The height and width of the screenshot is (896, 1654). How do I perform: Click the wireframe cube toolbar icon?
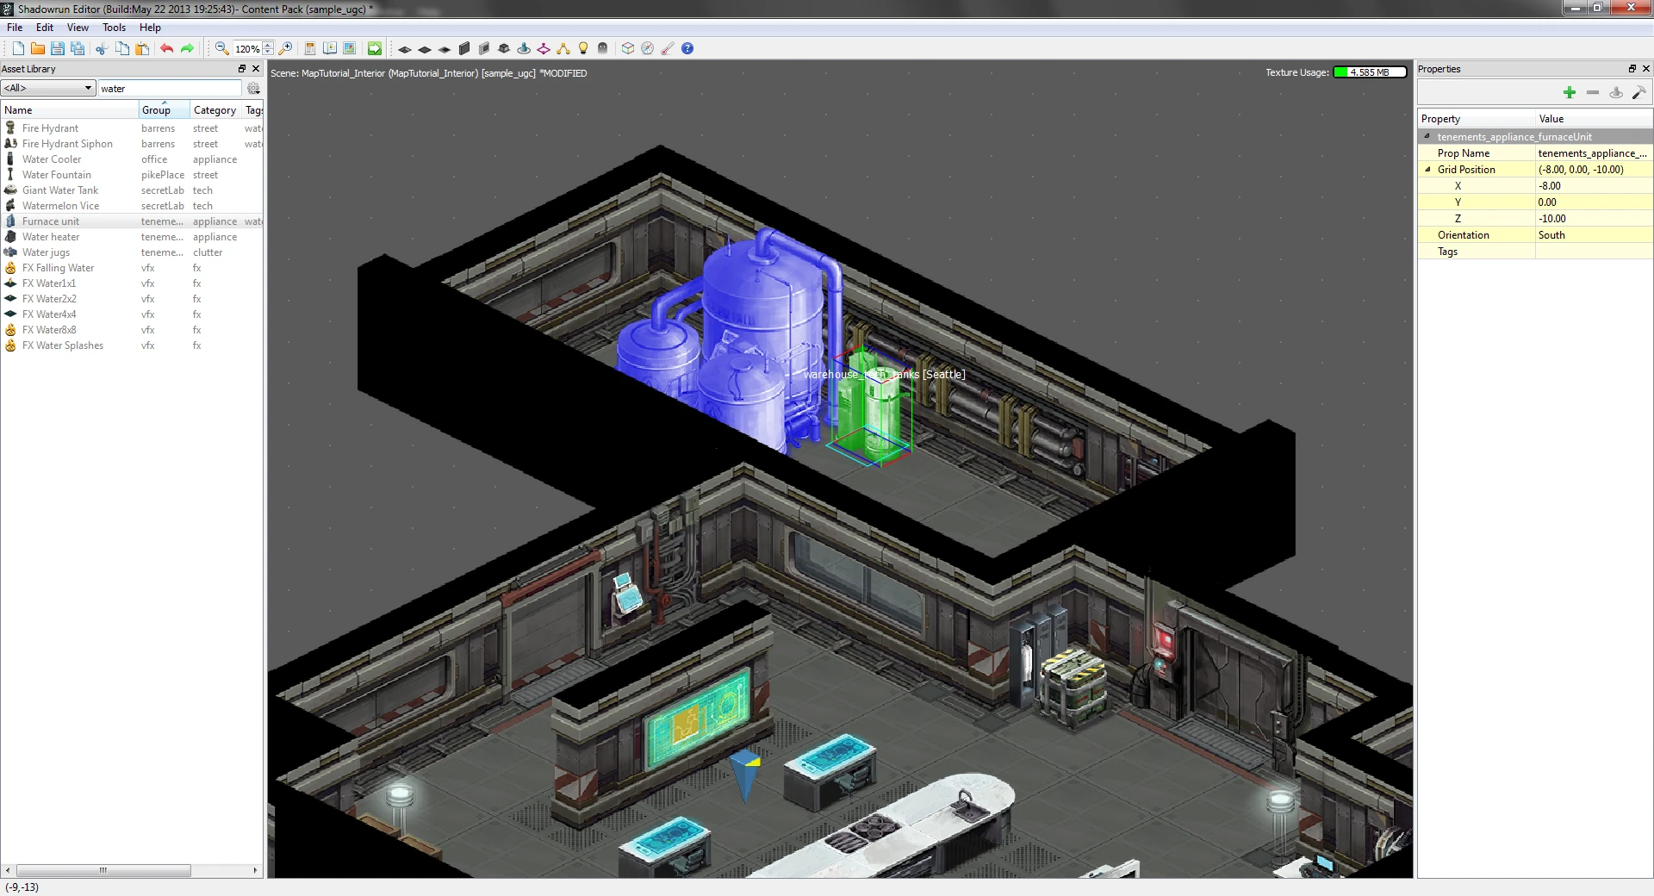pyautogui.click(x=628, y=49)
